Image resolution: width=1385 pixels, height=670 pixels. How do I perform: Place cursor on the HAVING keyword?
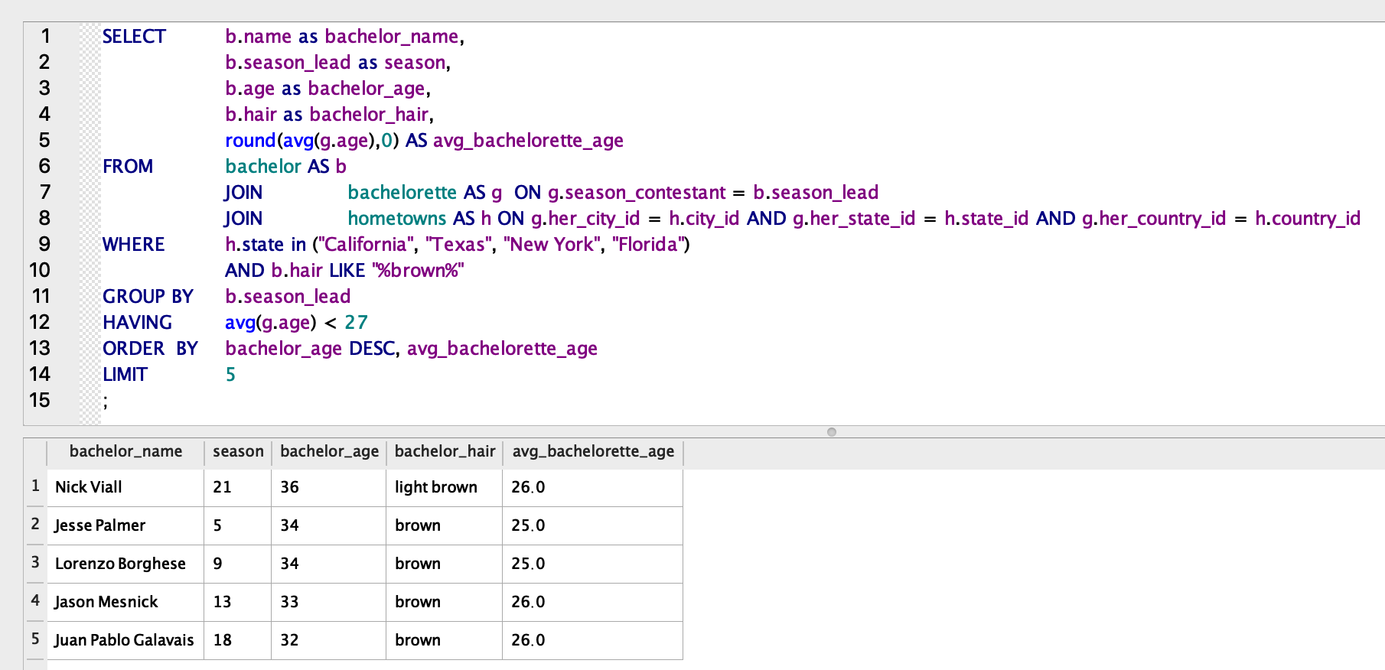tap(137, 322)
